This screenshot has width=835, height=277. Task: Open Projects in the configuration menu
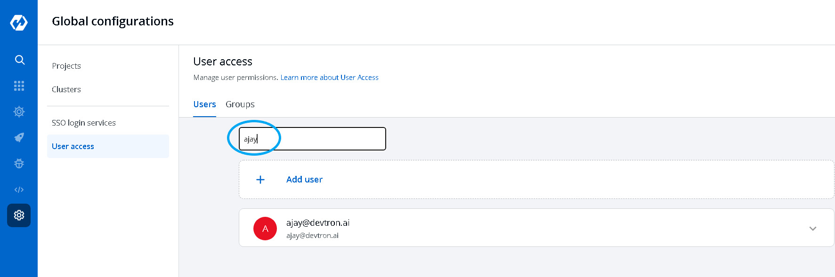tap(66, 66)
